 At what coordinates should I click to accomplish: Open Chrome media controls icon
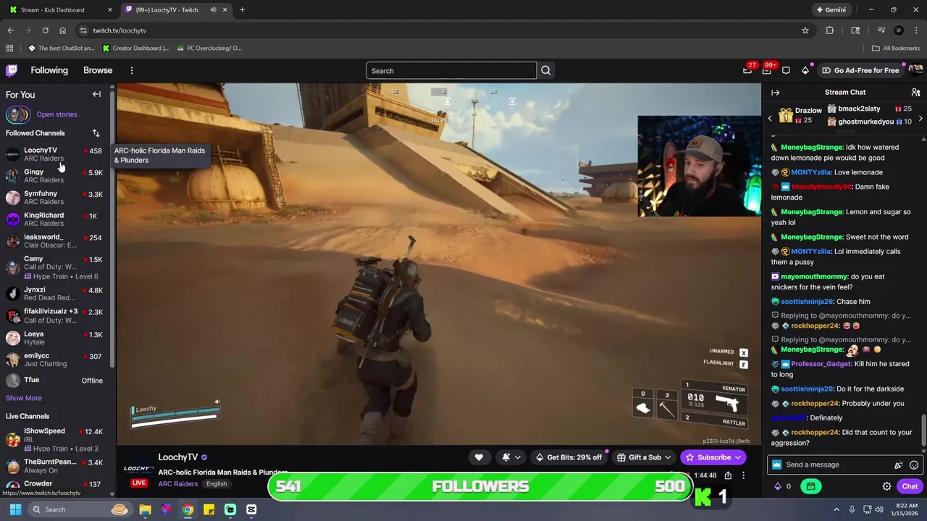(881, 30)
